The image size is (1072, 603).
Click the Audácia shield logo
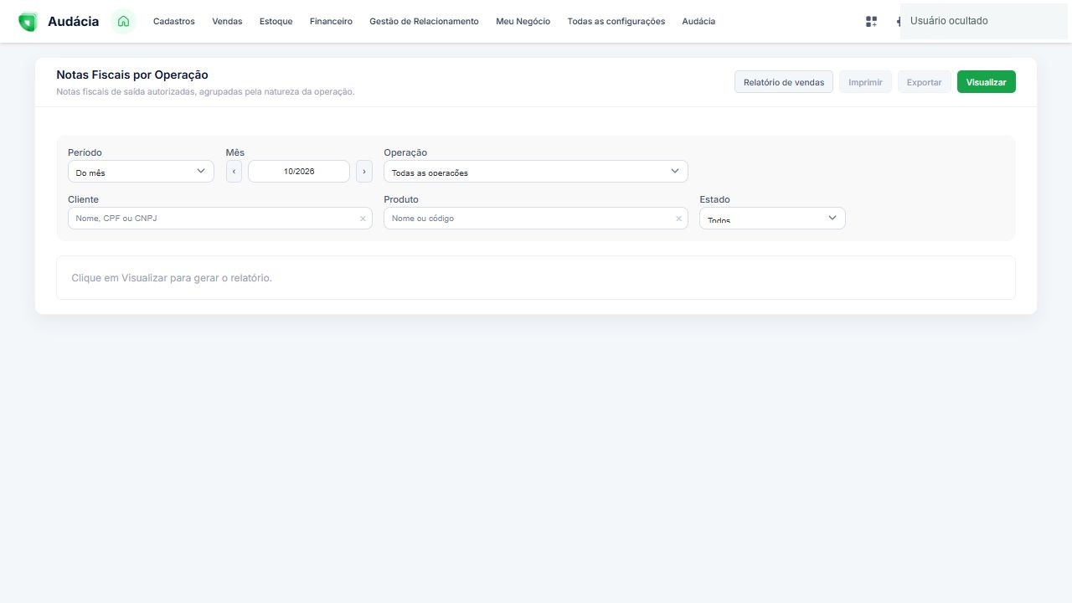click(28, 22)
